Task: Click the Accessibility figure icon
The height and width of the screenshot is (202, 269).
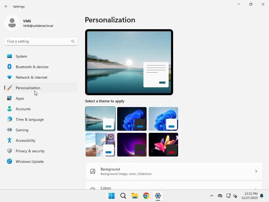Action: point(9,140)
